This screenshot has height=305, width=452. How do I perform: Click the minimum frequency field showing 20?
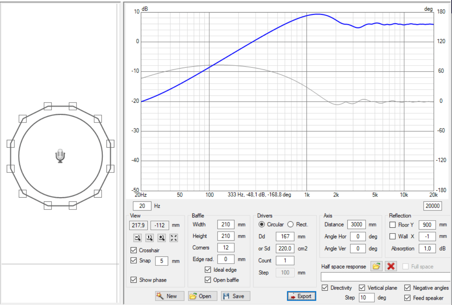click(x=143, y=206)
